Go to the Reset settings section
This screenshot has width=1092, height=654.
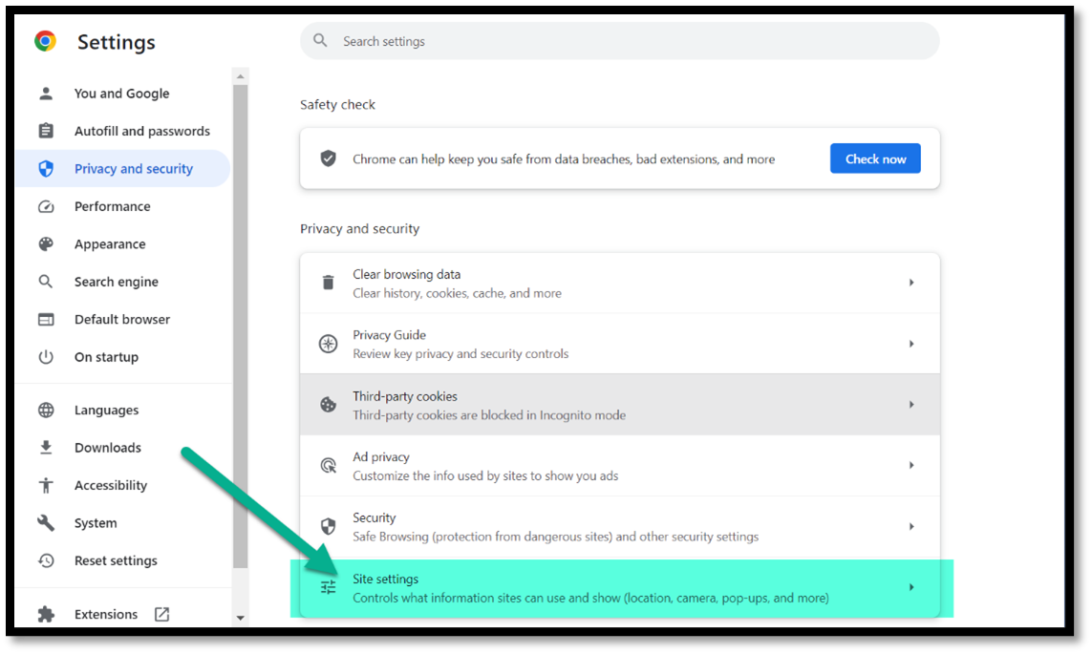pos(116,560)
